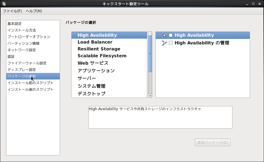Image resolution: width=264 pixels, height=162 pixels.
Task: Enable the High Availability package checkbox
Action: point(171,35)
